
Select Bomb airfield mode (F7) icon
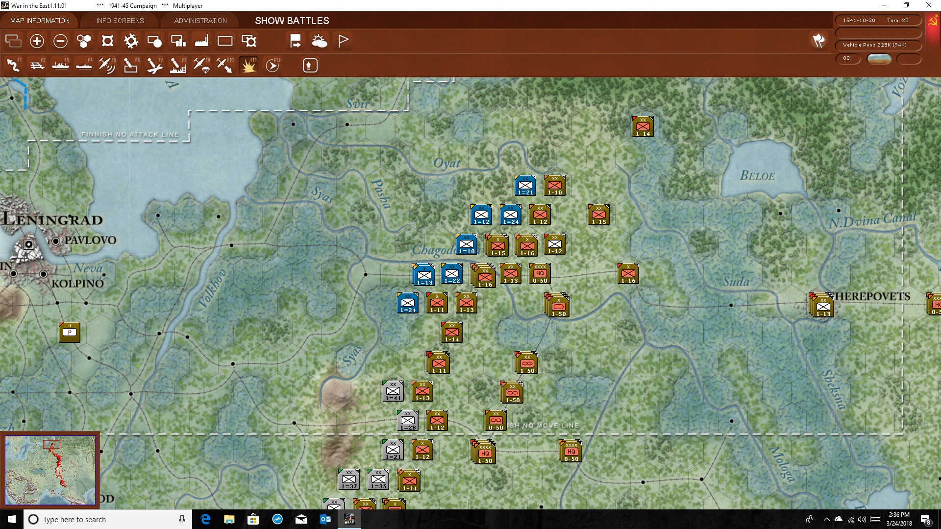[154, 65]
